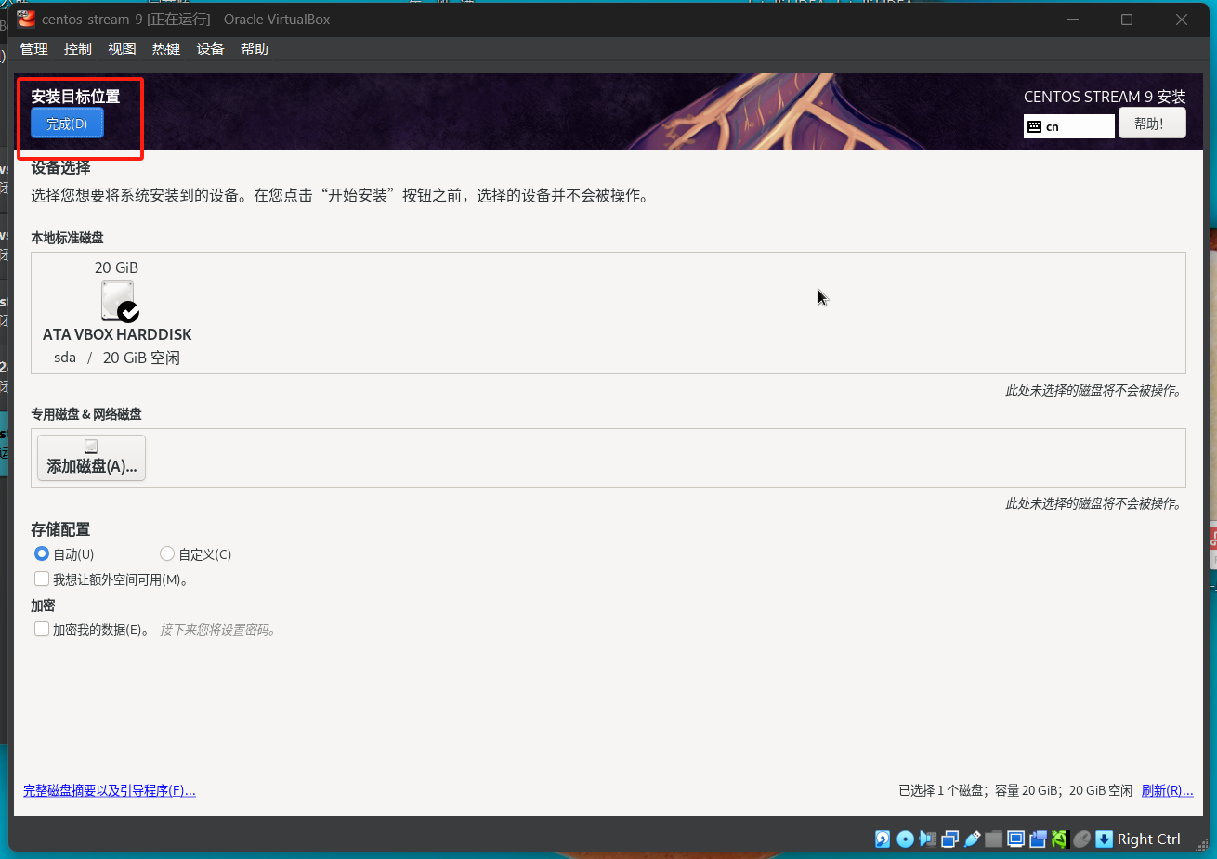This screenshot has height=859, width=1217.
Task: Select the 自定义(C) custom storage radio button
Action: point(167,553)
